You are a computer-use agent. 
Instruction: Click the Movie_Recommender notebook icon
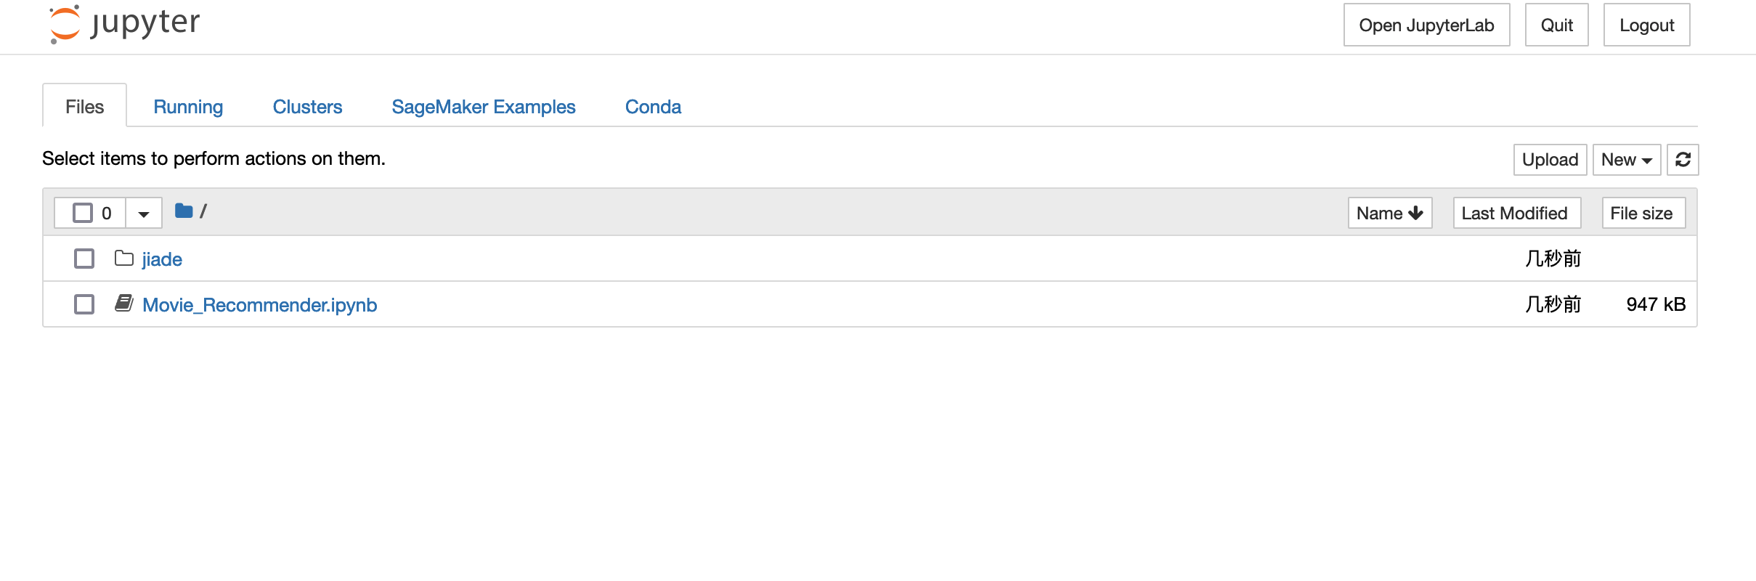124,304
